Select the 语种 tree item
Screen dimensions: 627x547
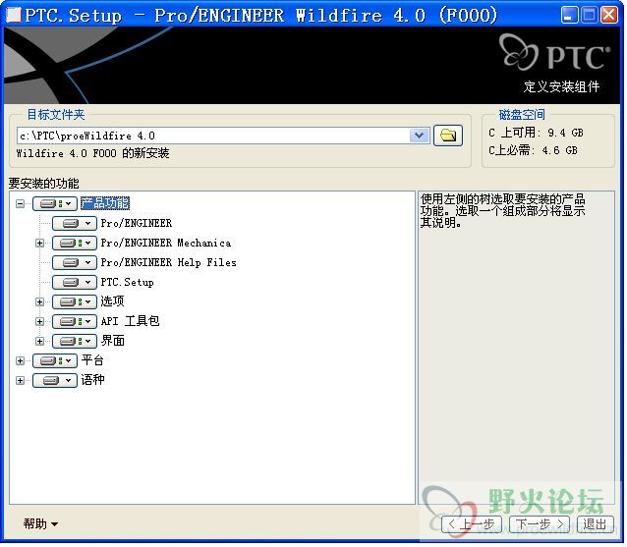point(92,380)
